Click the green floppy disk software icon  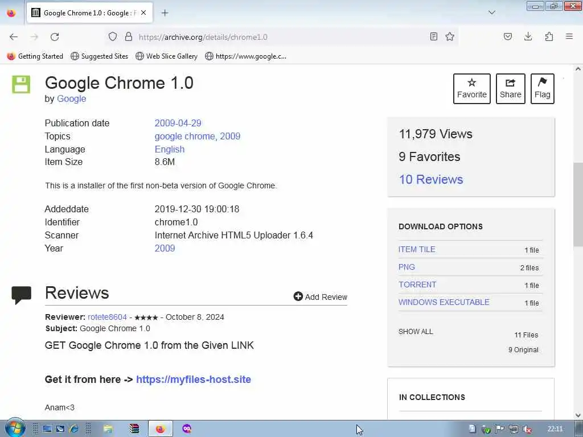21,84
